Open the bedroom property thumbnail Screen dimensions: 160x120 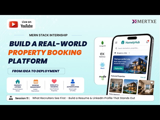coord(146,87)
